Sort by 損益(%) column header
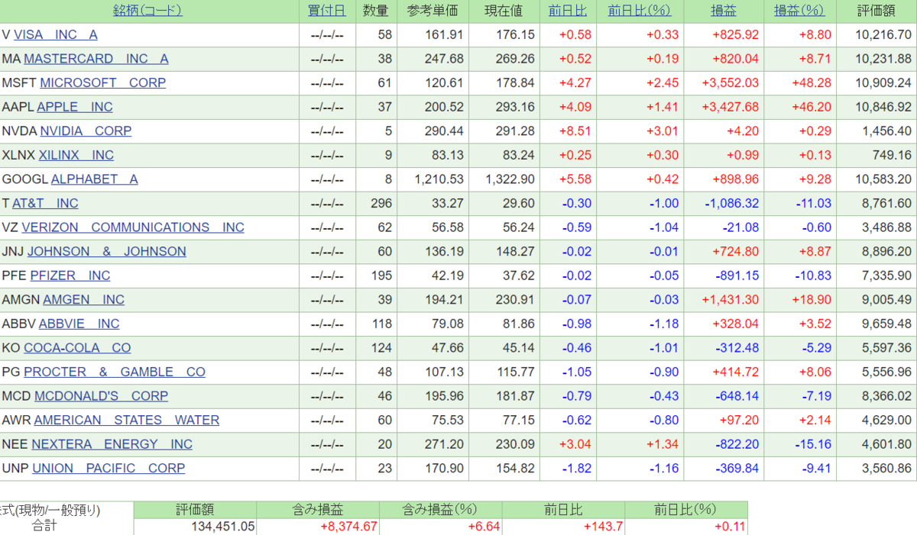This screenshot has height=535, width=917. [x=799, y=11]
